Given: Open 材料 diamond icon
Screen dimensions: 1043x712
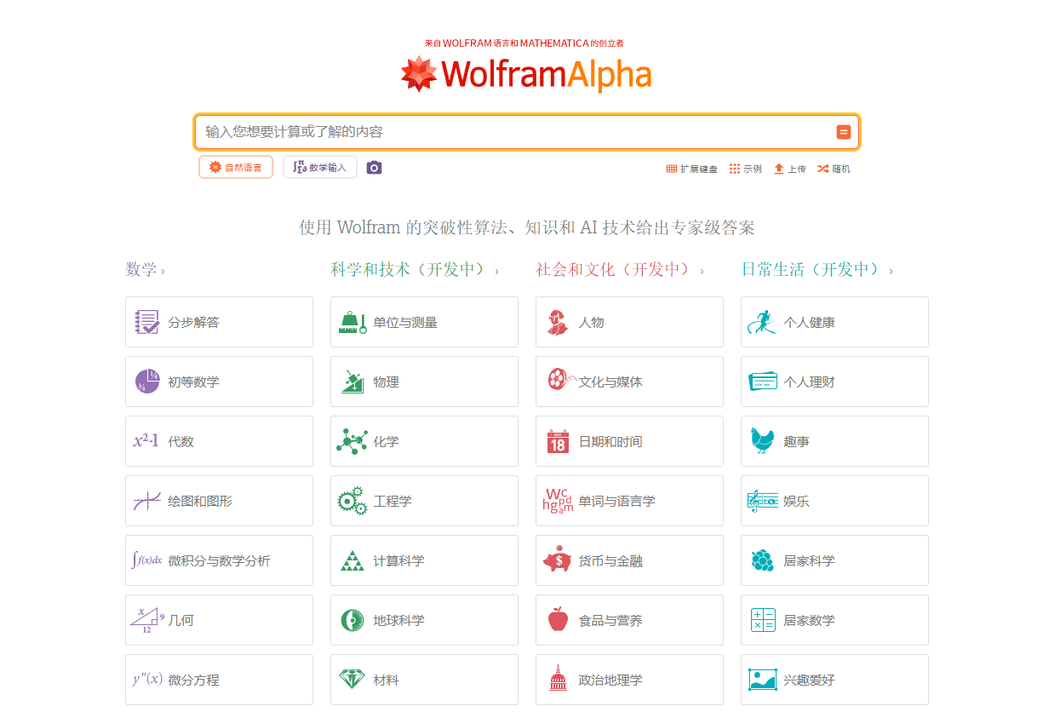Looking at the screenshot, I should point(352,680).
